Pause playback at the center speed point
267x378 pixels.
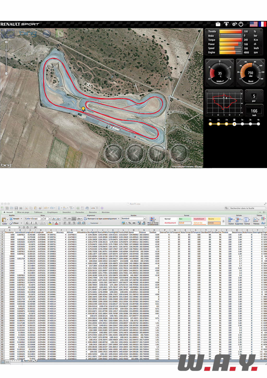point(234,124)
